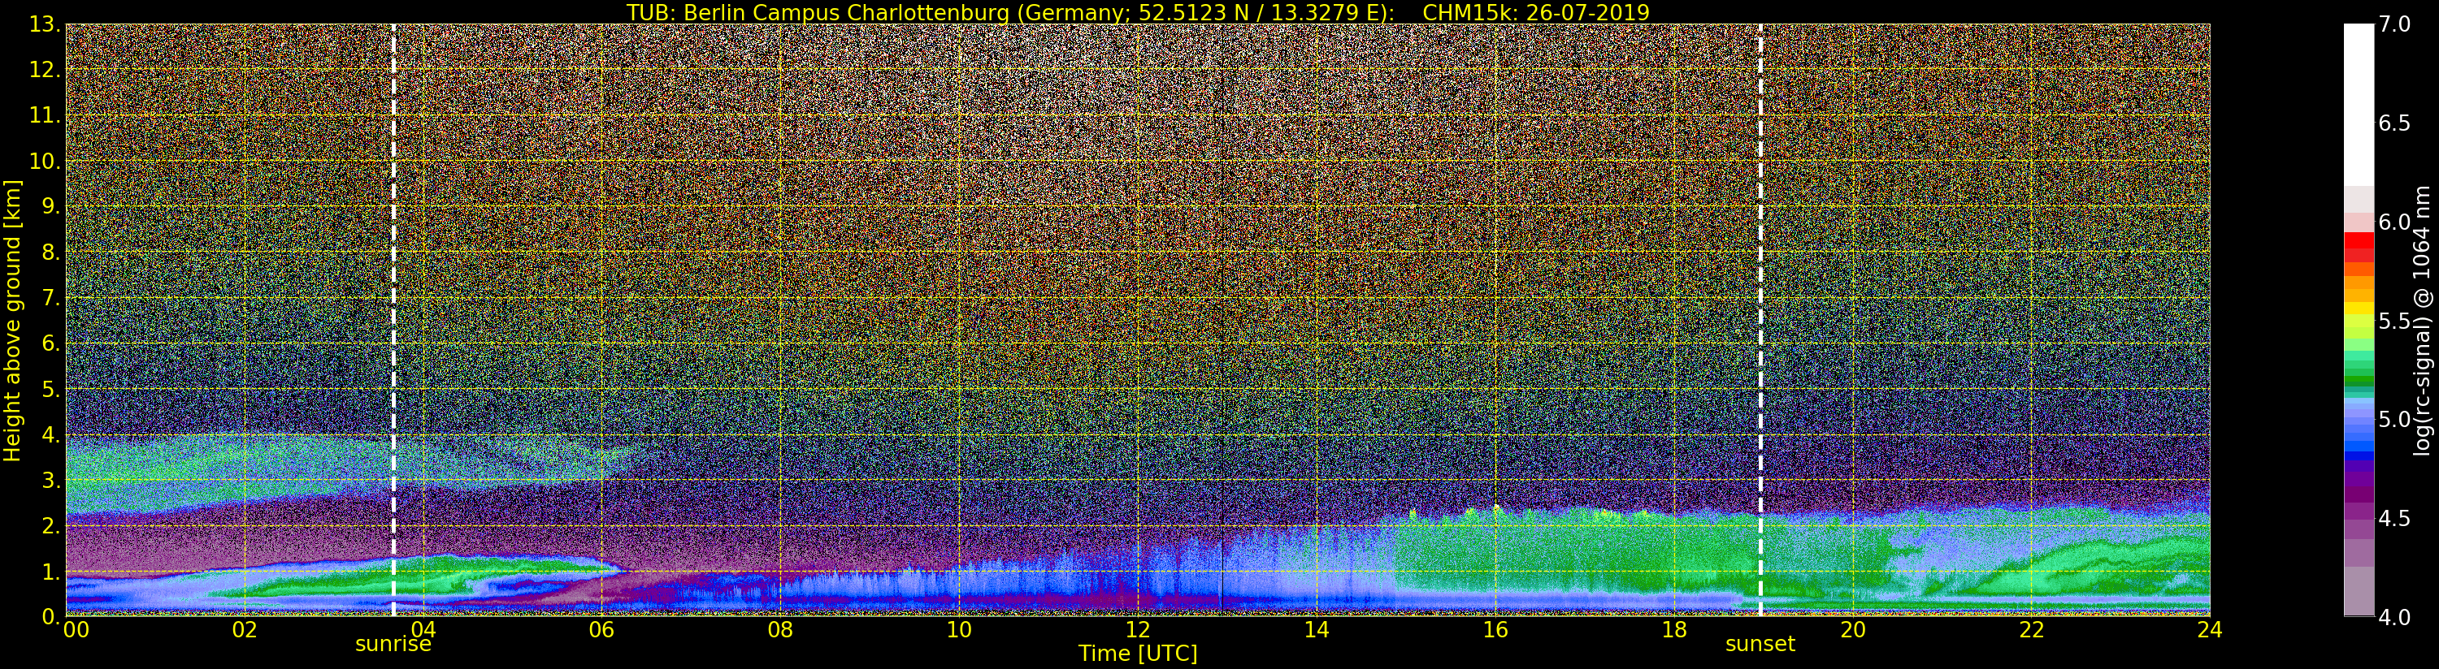Click the height axis tick '13.'
Viewport: 2439px width, 669px height.
45,24
